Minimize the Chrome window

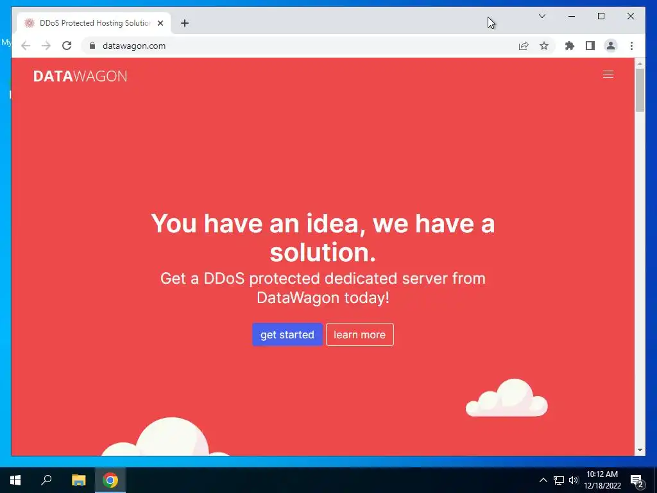(x=572, y=16)
